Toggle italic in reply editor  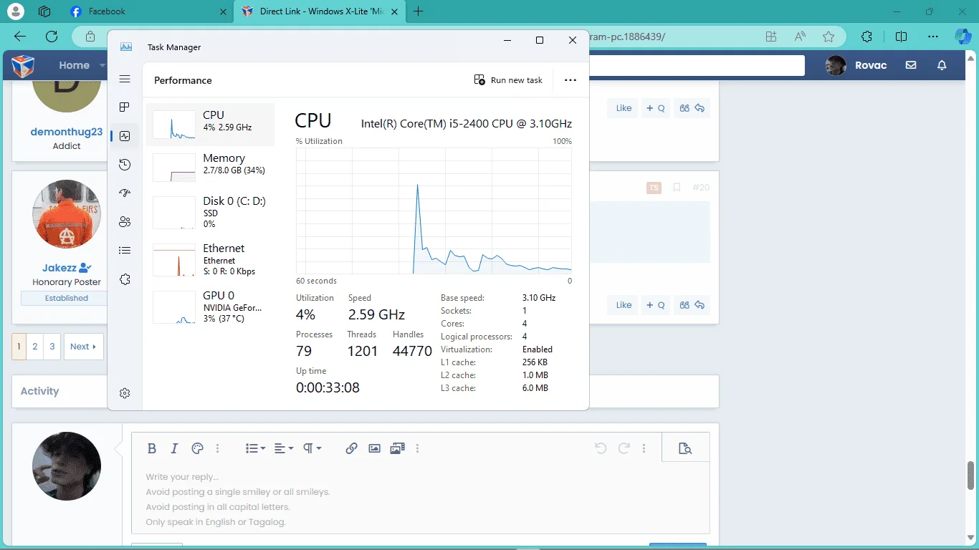(x=174, y=448)
